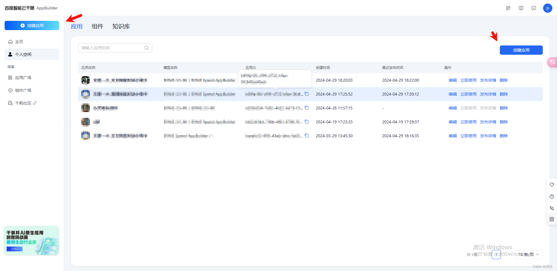Click 编辑 for 13:45:30 row
Image resolution: width=557 pixels, height=271 pixels.
click(x=453, y=136)
